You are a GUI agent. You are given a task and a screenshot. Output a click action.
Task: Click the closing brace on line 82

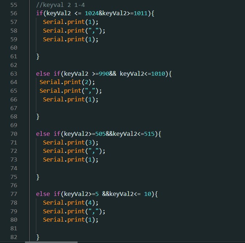click(x=38, y=237)
